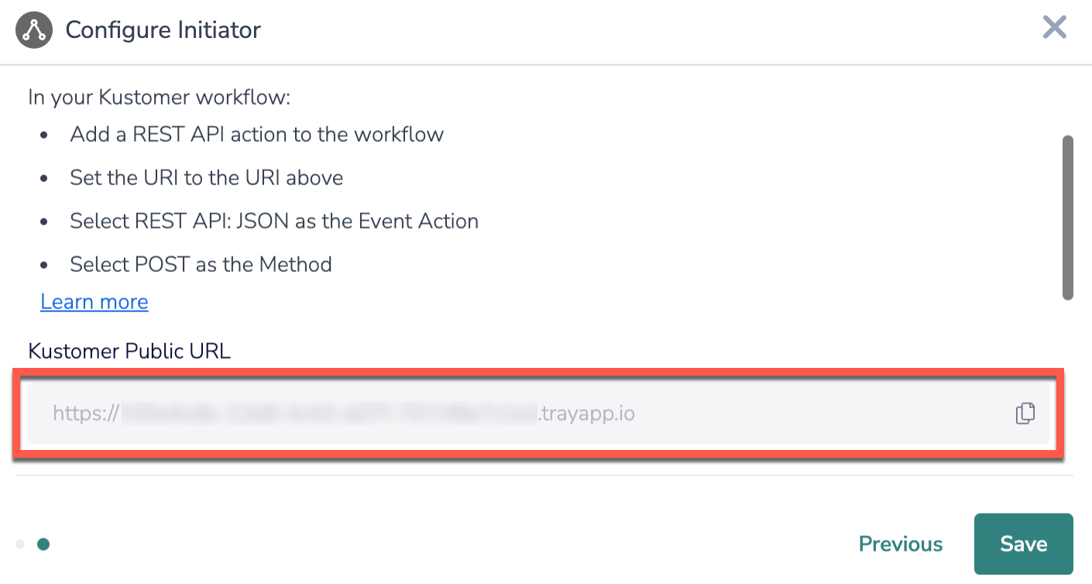The image size is (1092, 584).
Task: Close the Configure Initiator dialog
Action: pos(1054,28)
